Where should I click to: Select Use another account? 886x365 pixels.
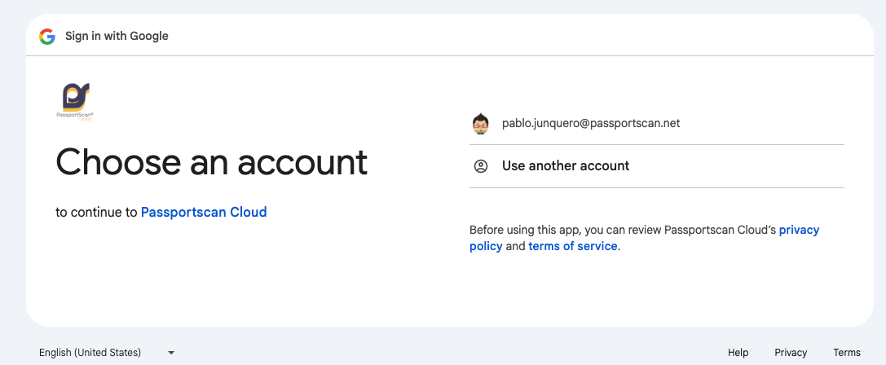[566, 166]
